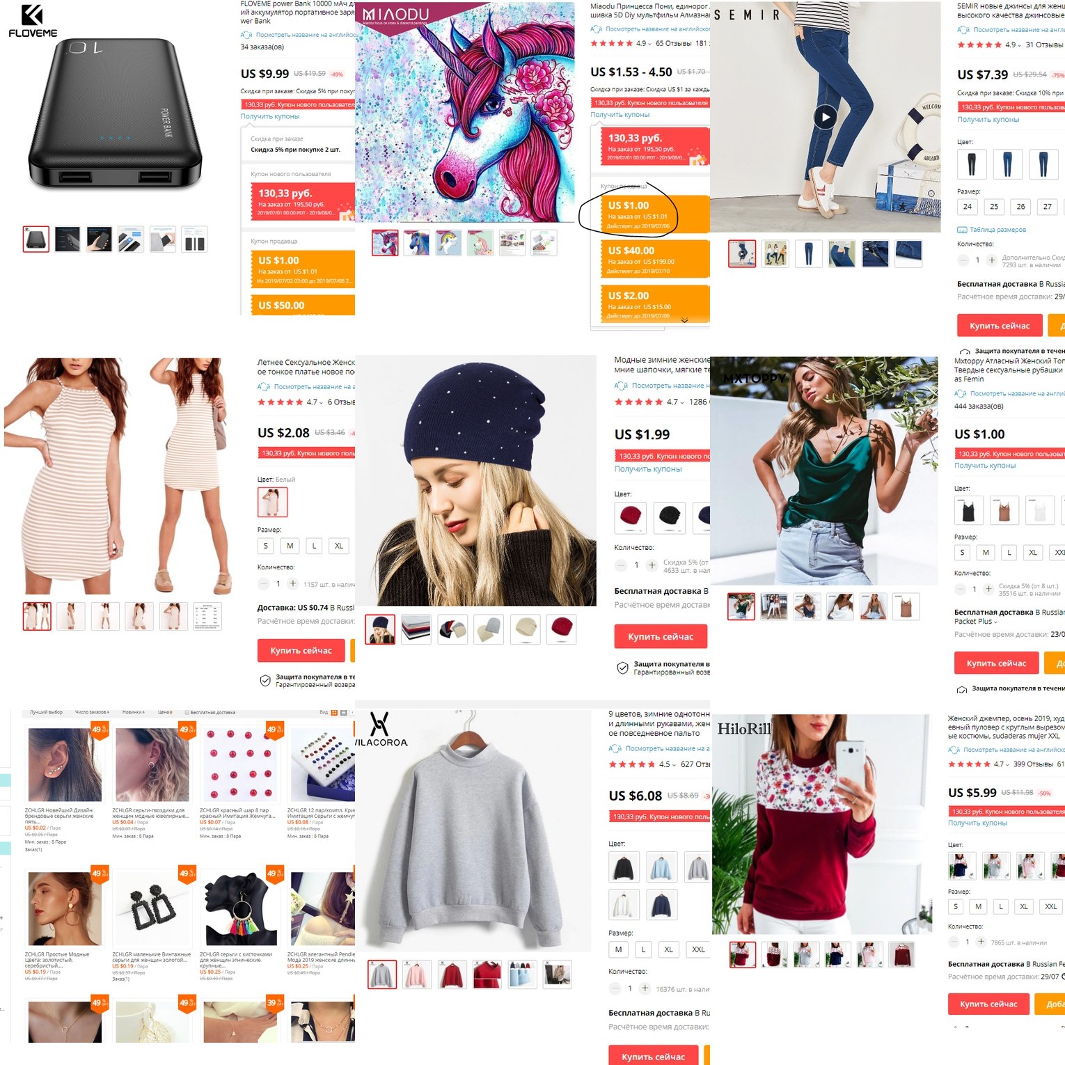Viewport: 1065px width, 1065px height.
Task: Click translate icon beside FLOVEME power bank title
Action: coord(246,35)
